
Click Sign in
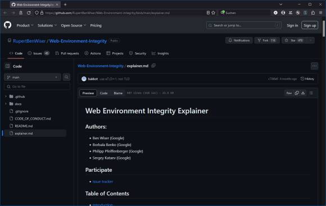point(292,25)
